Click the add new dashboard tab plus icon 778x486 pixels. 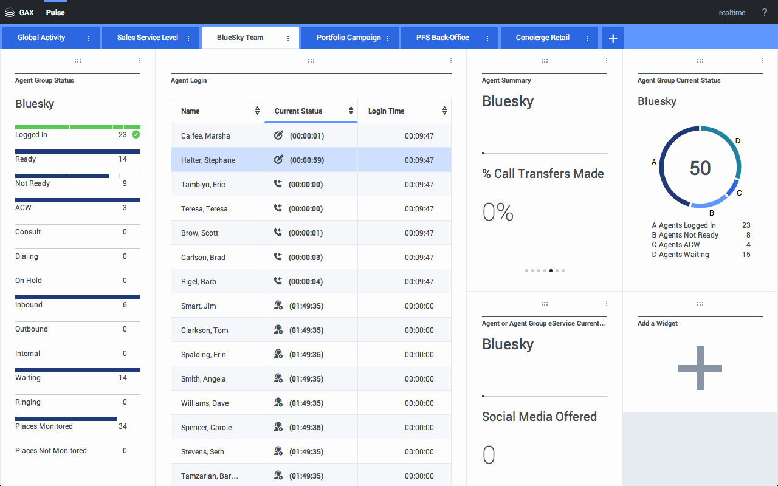point(613,38)
